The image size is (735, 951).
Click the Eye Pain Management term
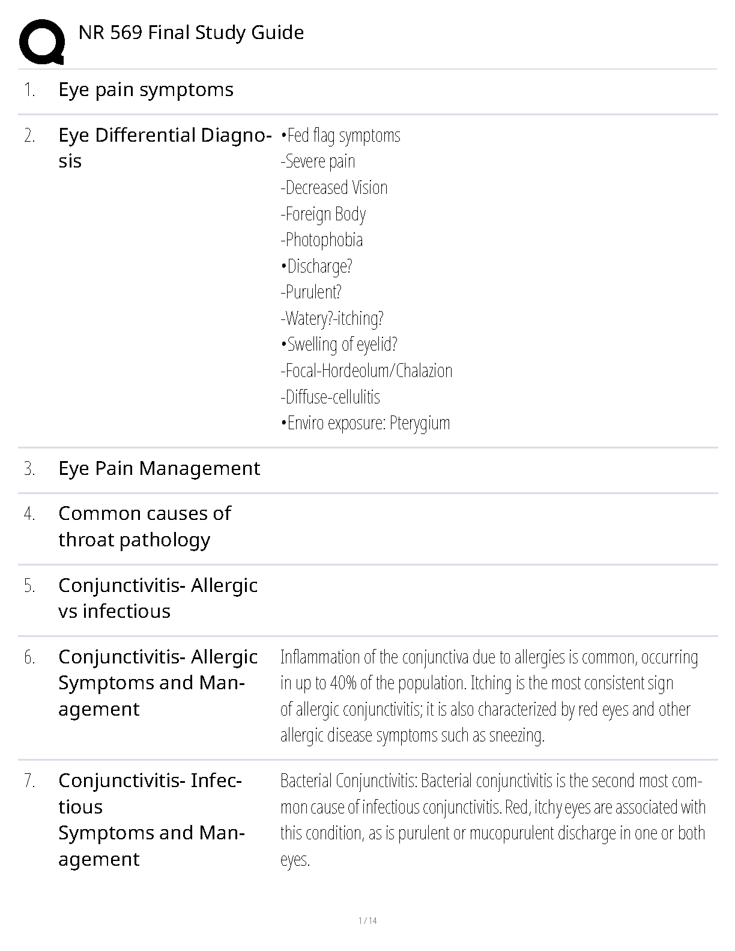[159, 468]
